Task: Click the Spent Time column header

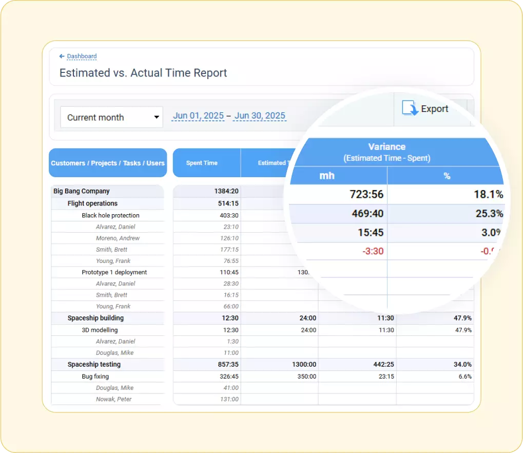Action: [x=202, y=163]
